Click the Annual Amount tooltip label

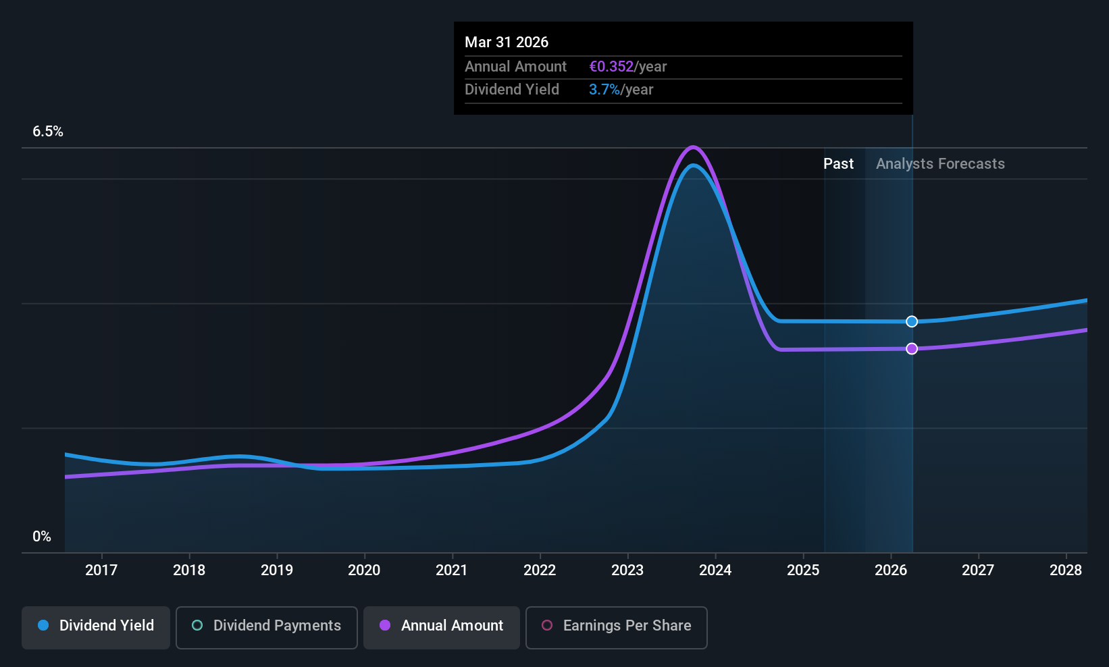(x=516, y=66)
